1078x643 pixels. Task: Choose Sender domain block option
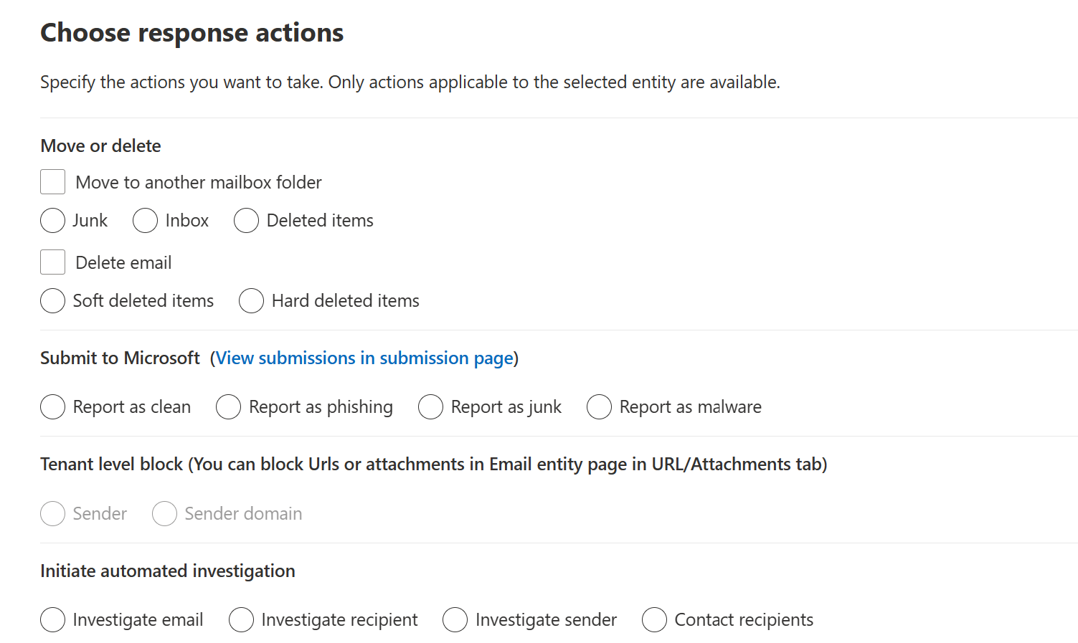(x=164, y=514)
